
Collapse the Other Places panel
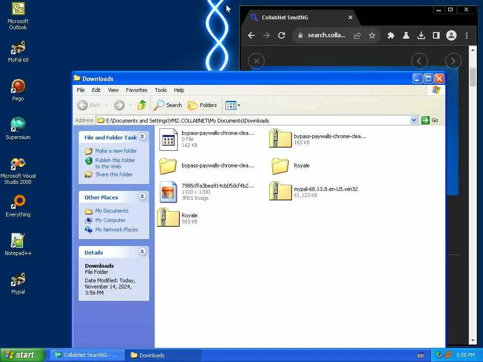tap(142, 197)
